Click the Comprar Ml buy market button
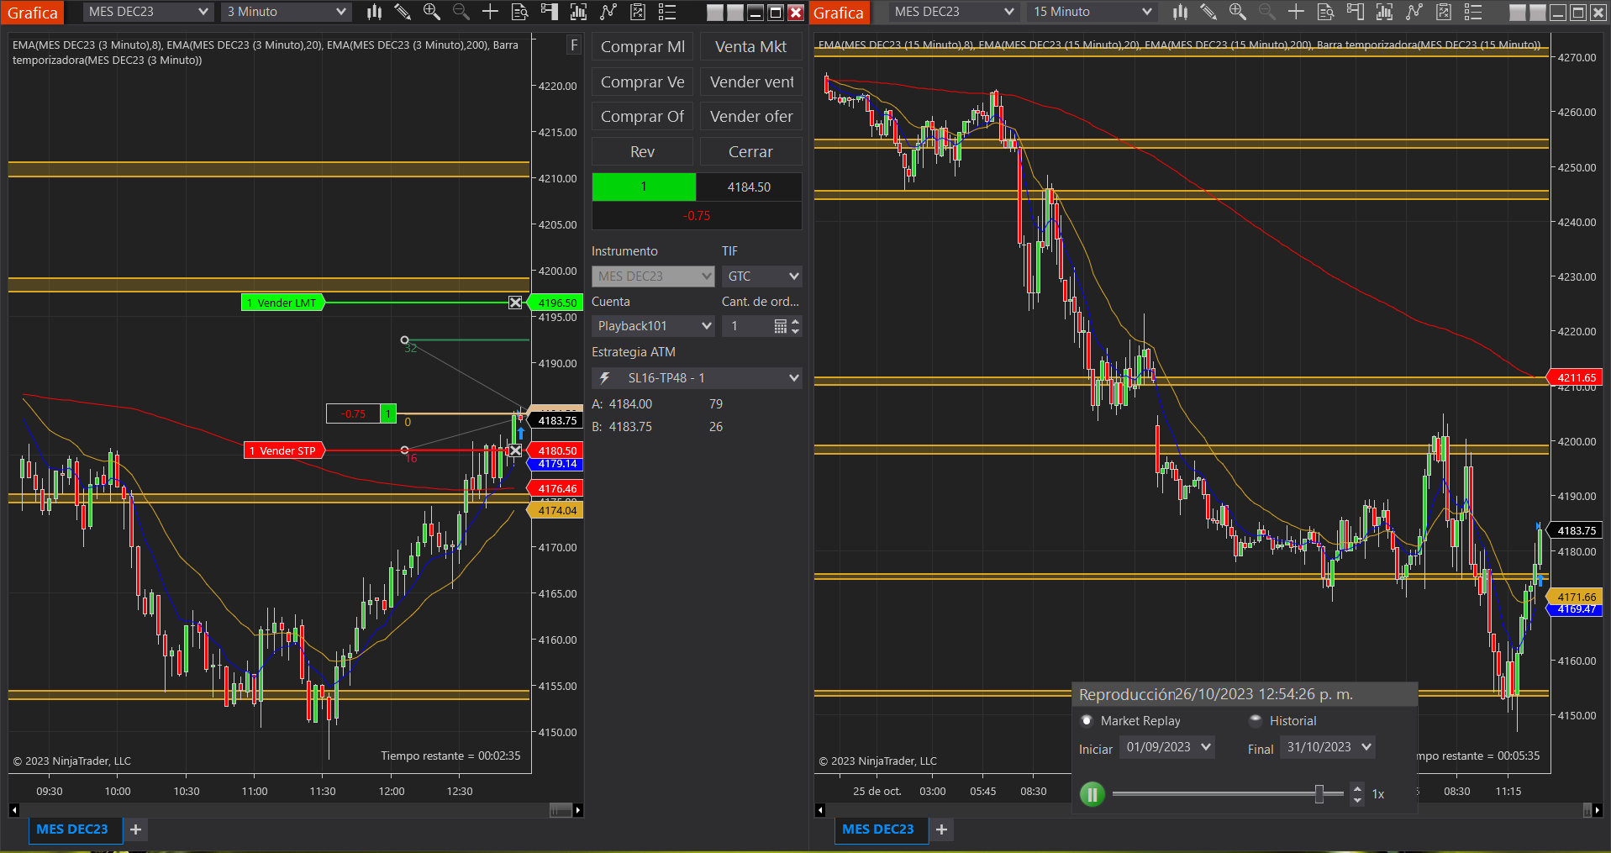1611x853 pixels. pyautogui.click(x=643, y=47)
